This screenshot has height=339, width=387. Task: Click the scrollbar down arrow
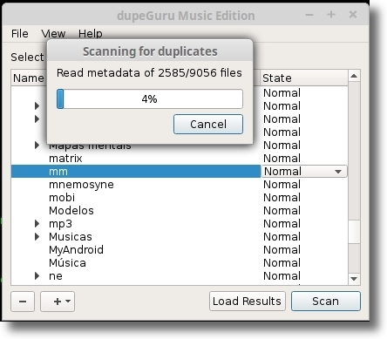click(x=354, y=279)
